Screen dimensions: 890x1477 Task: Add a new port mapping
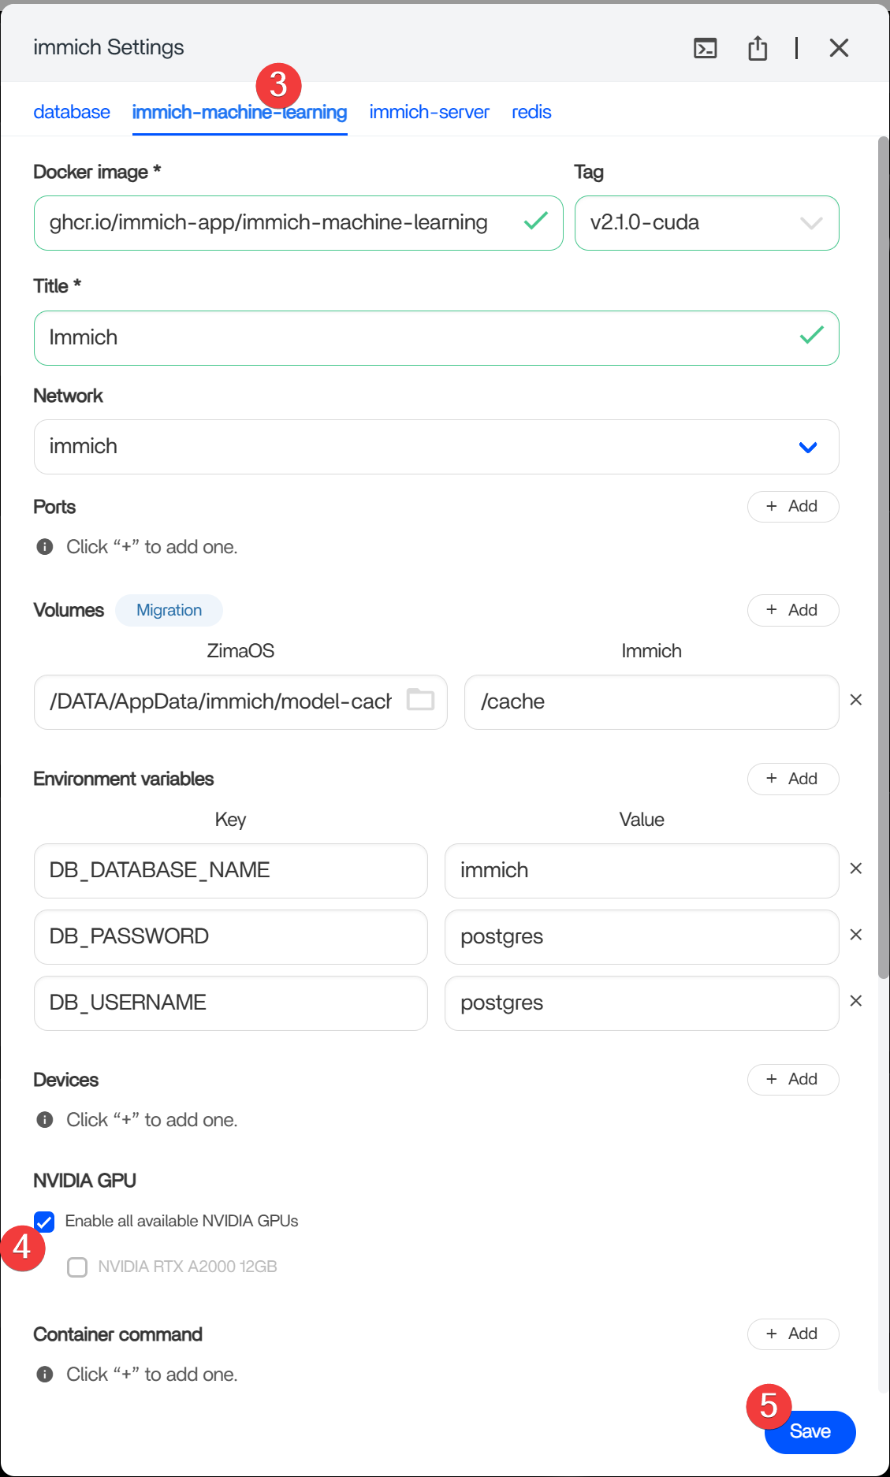[x=792, y=506]
